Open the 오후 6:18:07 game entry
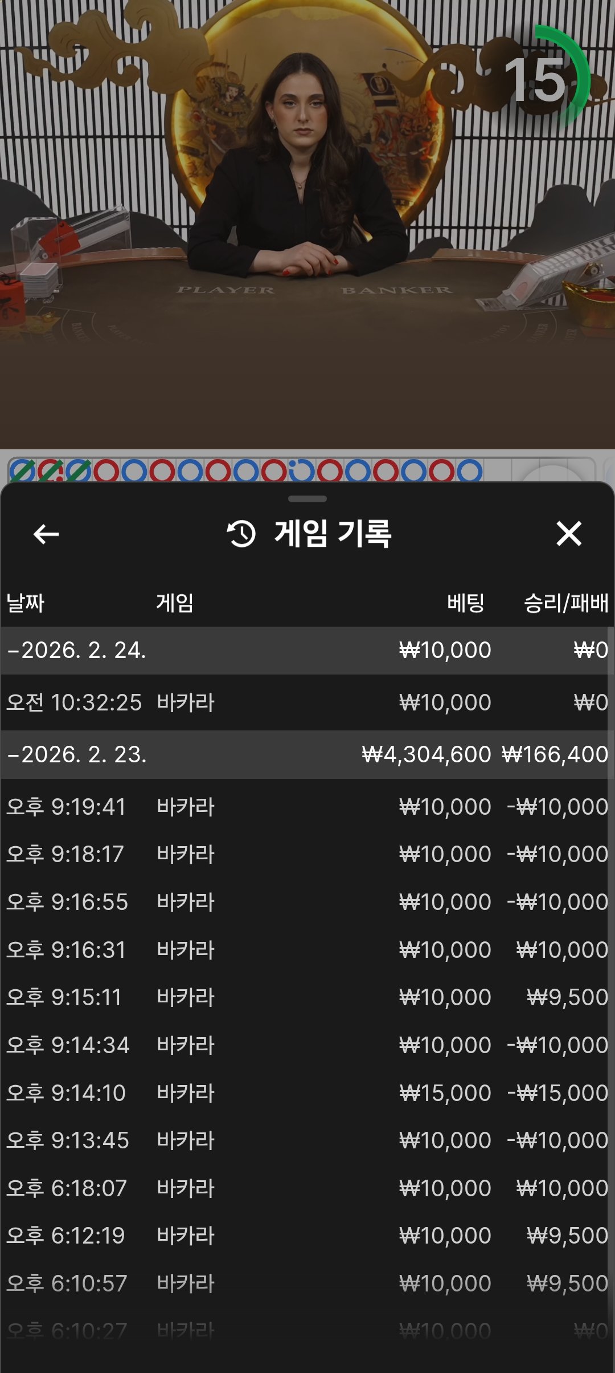Viewport: 615px width, 1373px height. point(307,1188)
